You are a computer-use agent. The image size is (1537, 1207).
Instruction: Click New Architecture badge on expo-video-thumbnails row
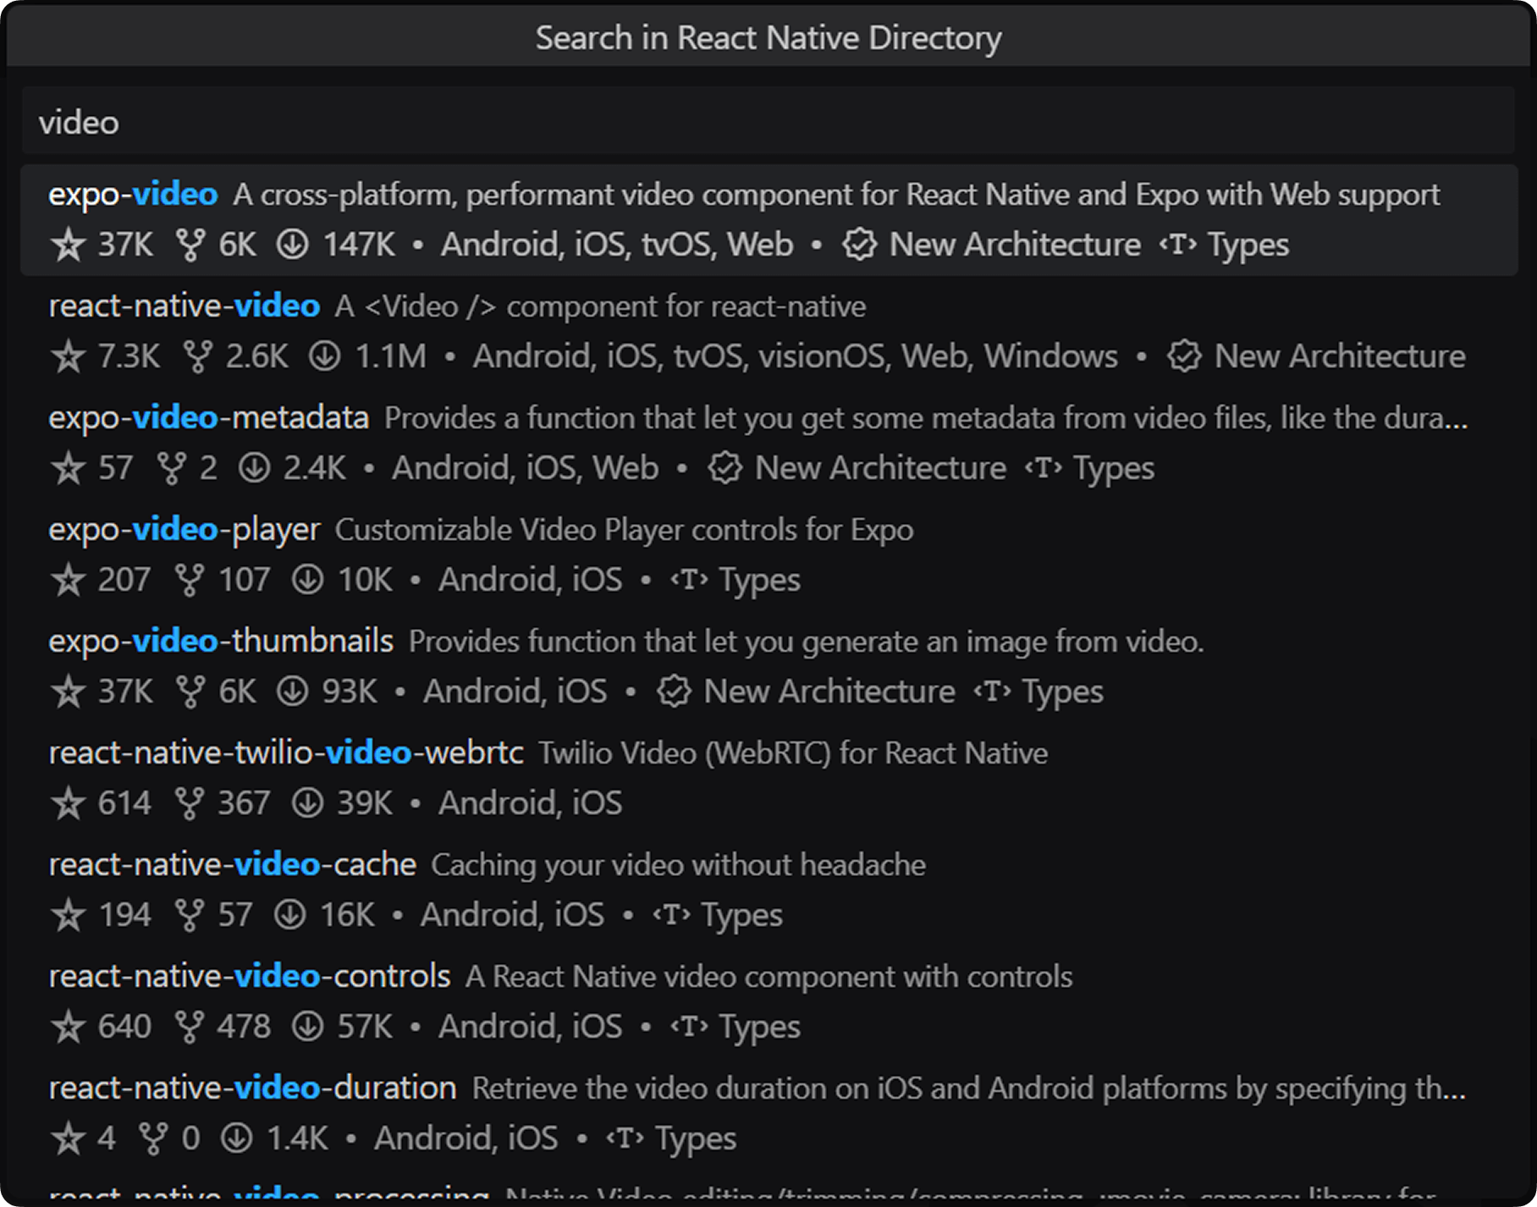[674, 692]
